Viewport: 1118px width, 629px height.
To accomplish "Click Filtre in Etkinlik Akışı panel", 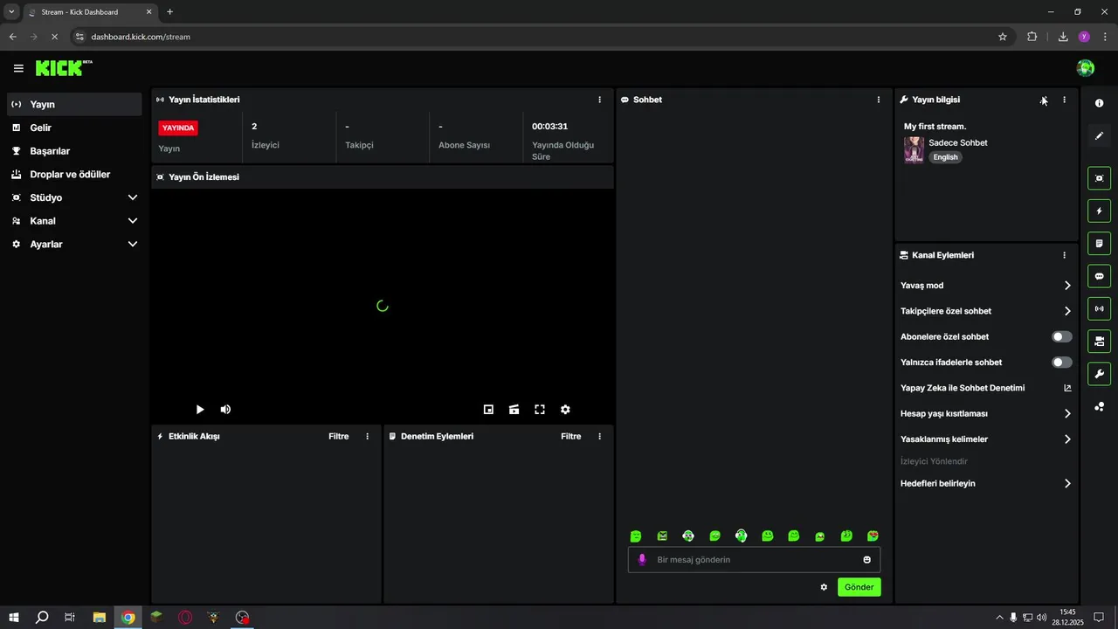I will tap(338, 436).
